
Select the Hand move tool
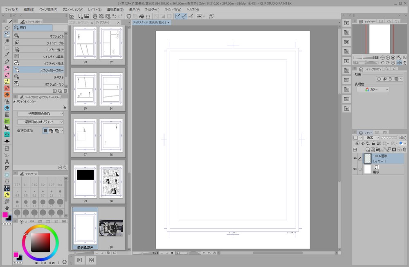click(7, 208)
